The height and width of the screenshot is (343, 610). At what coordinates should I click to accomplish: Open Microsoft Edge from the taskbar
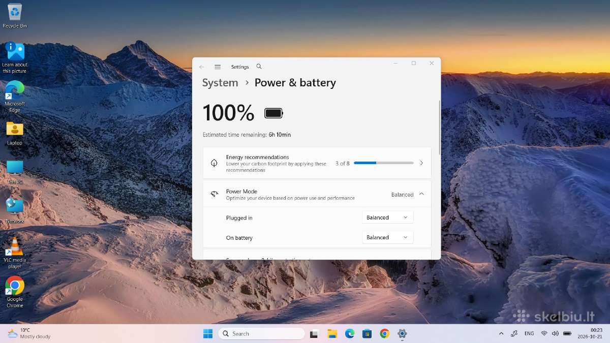(349, 333)
